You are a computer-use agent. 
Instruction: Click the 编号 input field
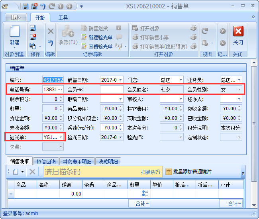53,80
